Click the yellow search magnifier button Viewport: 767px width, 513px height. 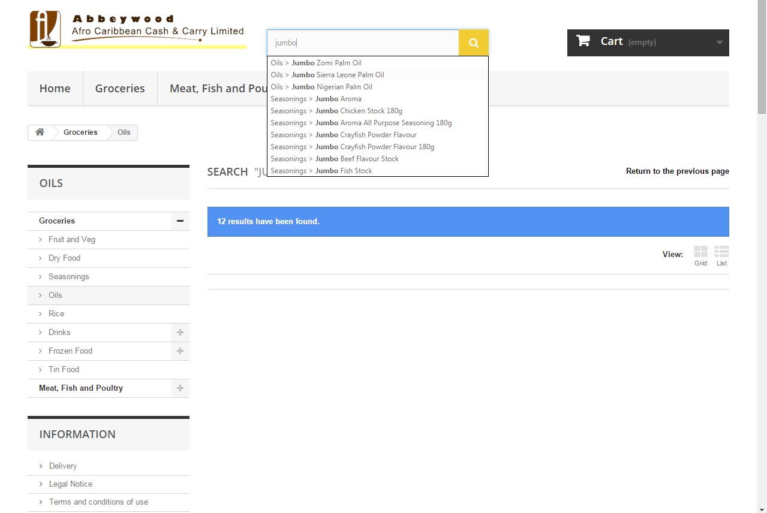coord(474,43)
